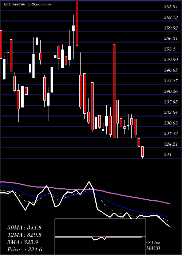Click the 337.05 price axis label

pos(171,102)
